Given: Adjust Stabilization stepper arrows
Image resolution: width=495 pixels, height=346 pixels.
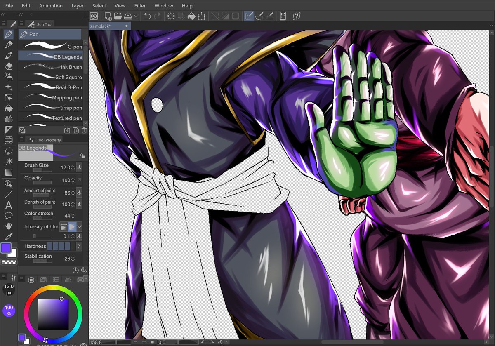Looking at the screenshot, I should (73, 259).
